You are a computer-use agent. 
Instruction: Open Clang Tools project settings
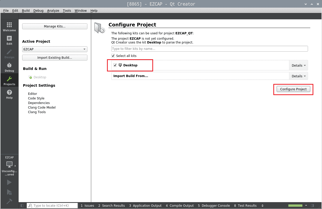click(x=37, y=112)
